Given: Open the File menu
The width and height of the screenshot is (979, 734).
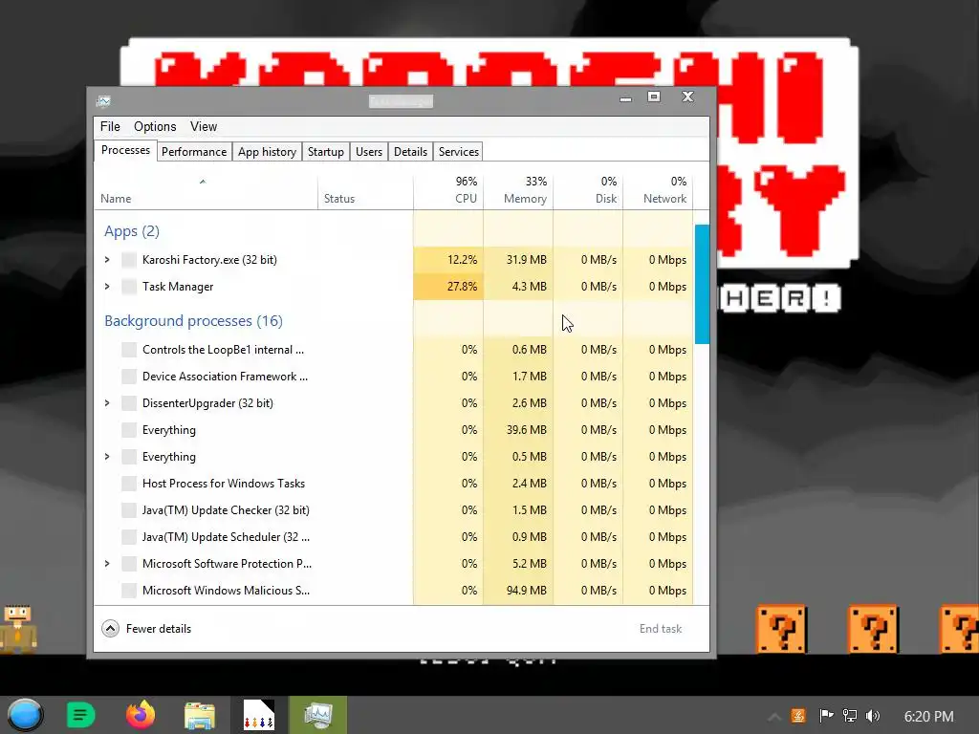Looking at the screenshot, I should [110, 127].
